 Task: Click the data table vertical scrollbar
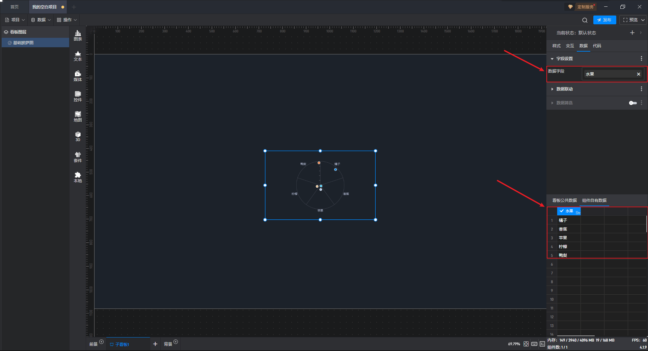647,224
